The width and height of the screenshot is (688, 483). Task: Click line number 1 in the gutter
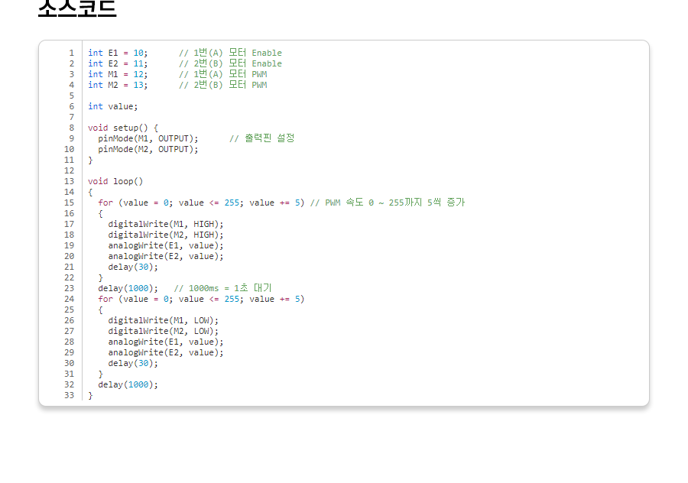coord(71,53)
